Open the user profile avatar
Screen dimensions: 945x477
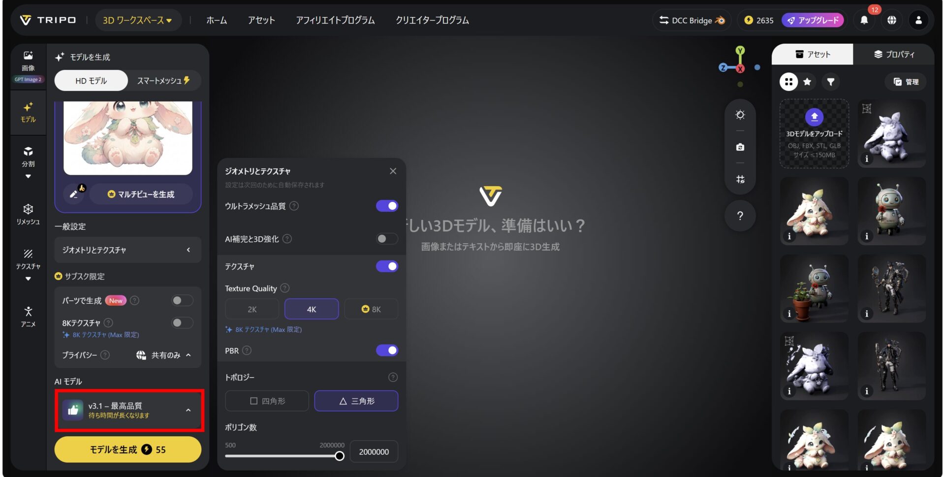tap(918, 20)
